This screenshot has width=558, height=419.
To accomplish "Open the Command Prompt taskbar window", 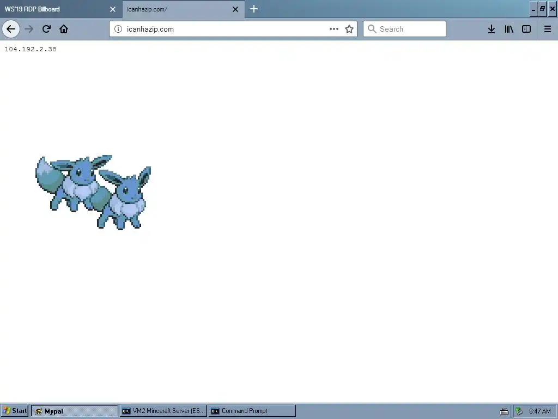I will point(252,411).
